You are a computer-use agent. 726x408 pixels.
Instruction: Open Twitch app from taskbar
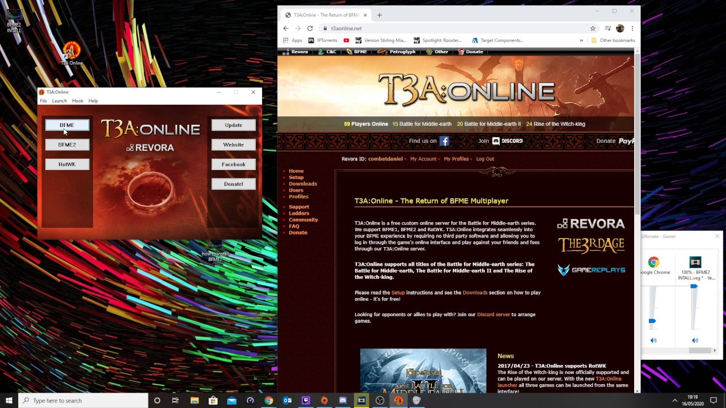[306, 401]
